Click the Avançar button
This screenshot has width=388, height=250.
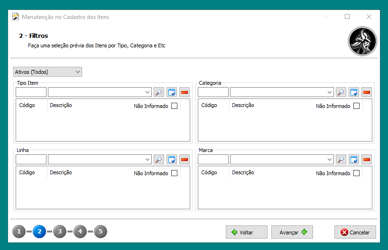(x=292, y=232)
